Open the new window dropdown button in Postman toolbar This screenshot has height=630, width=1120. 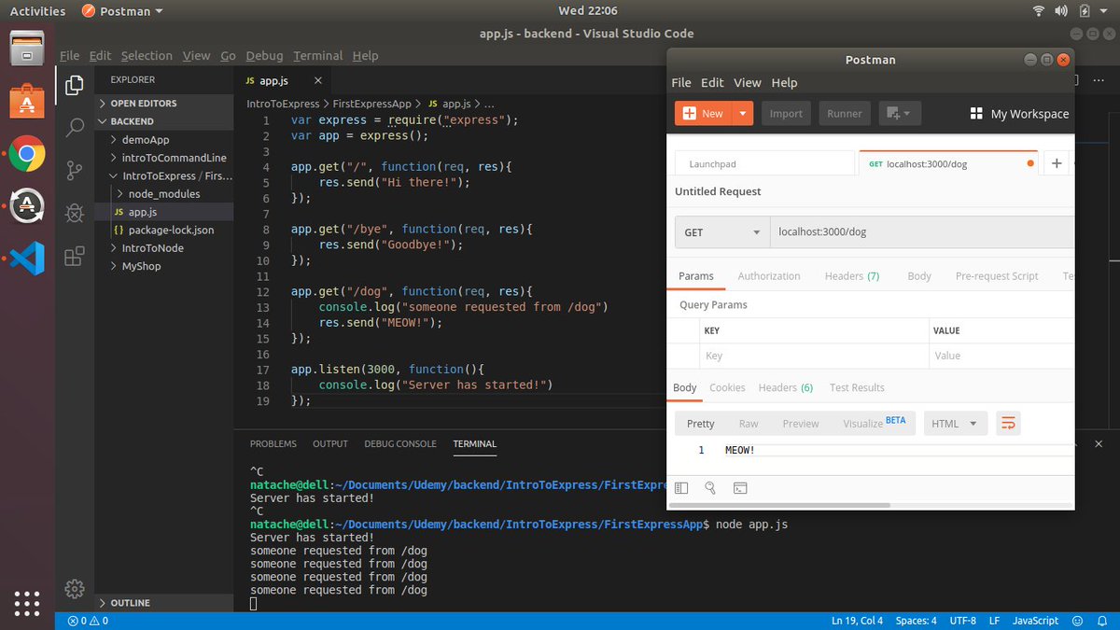coord(899,113)
